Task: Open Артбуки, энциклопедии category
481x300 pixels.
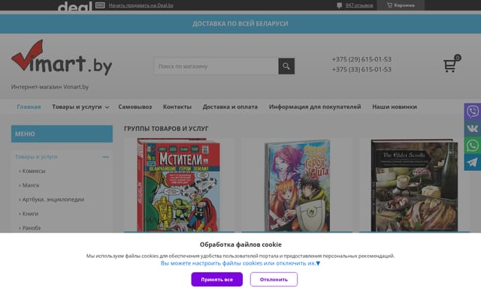Action: pyautogui.click(x=53, y=199)
